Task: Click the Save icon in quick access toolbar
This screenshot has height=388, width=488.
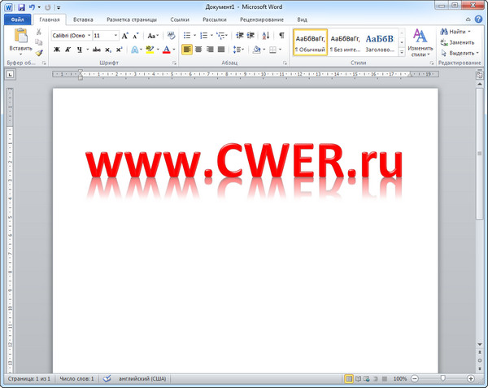Action: tap(20, 7)
